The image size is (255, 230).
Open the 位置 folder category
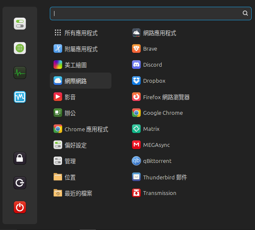click(x=81, y=177)
